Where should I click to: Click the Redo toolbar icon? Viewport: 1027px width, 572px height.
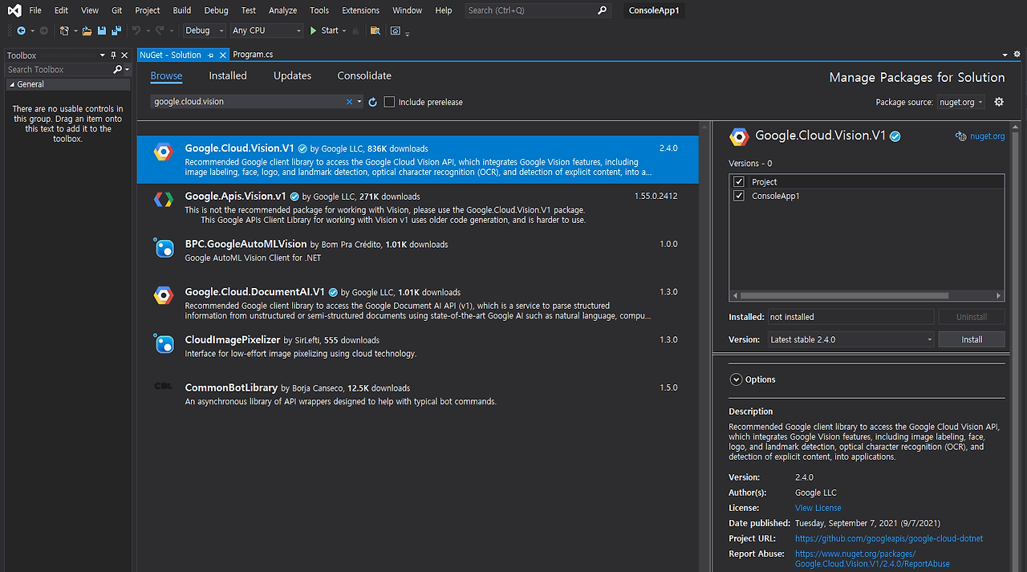[x=160, y=30]
